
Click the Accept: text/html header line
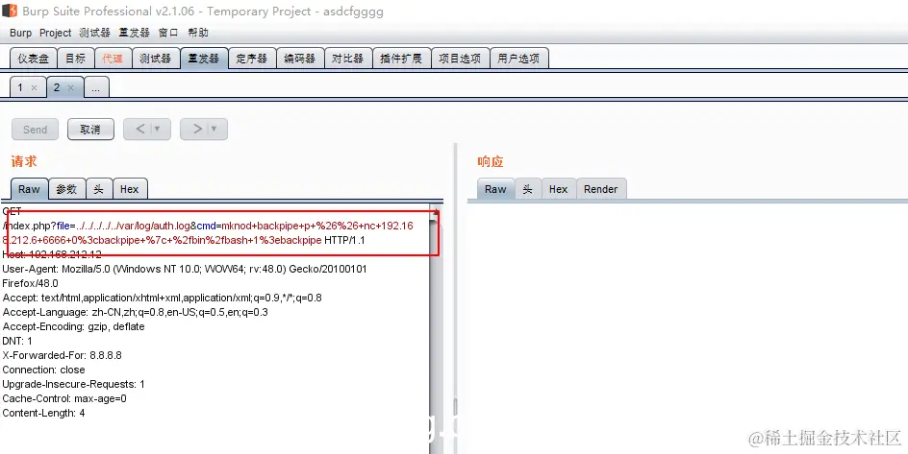[163, 299]
